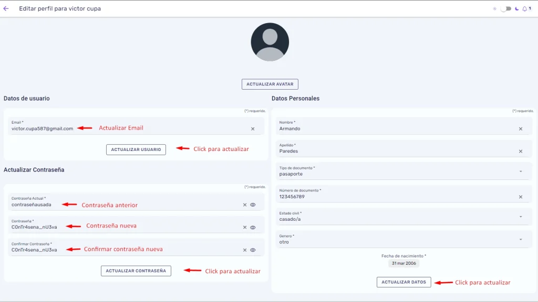Click the new Contraseña input field
538x302 pixels.
136,224
